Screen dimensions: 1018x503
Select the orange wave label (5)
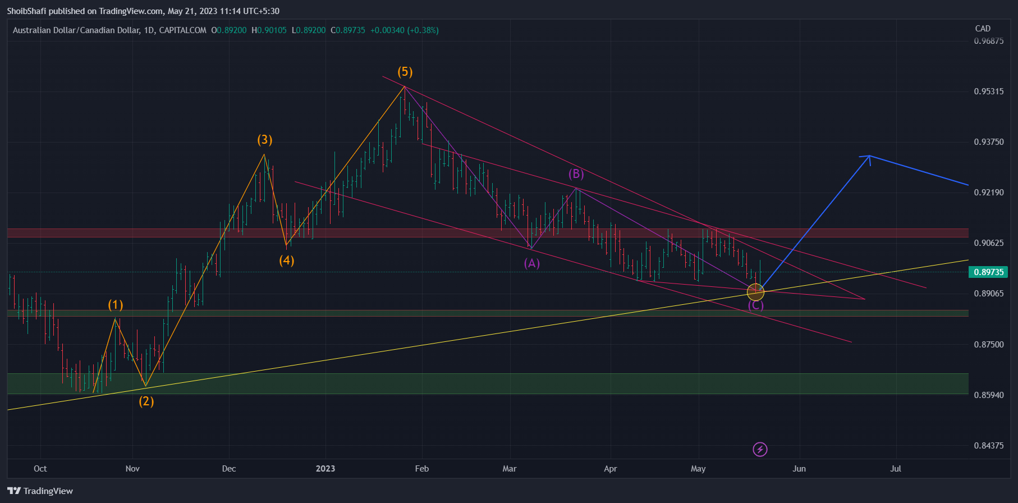coord(405,72)
